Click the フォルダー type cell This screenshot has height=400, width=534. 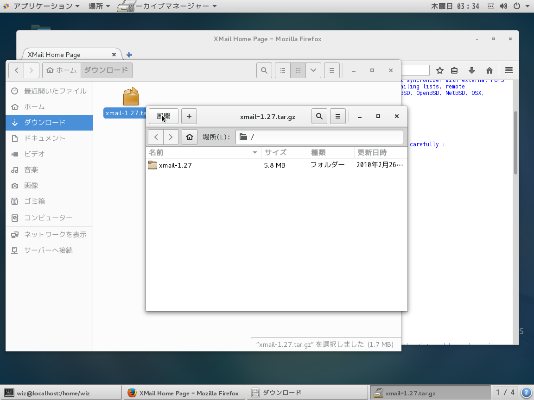click(327, 165)
